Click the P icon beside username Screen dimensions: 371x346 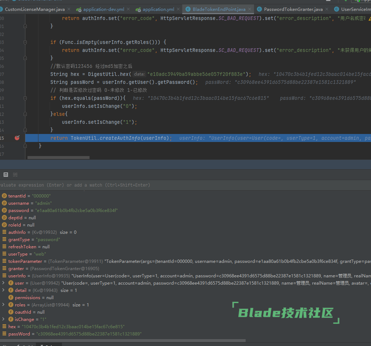tap(4, 203)
